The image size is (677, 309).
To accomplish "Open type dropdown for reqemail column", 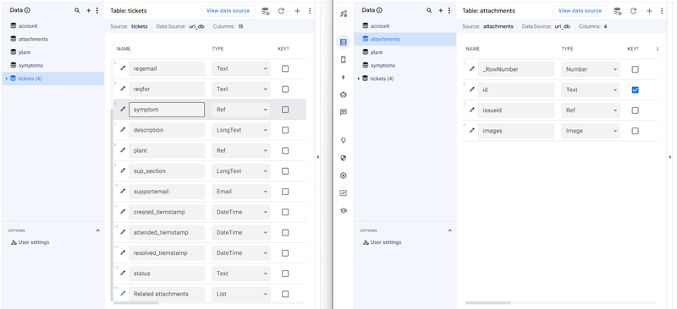I will point(241,68).
